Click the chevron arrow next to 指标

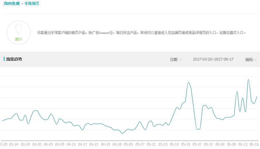[x=255, y=60]
